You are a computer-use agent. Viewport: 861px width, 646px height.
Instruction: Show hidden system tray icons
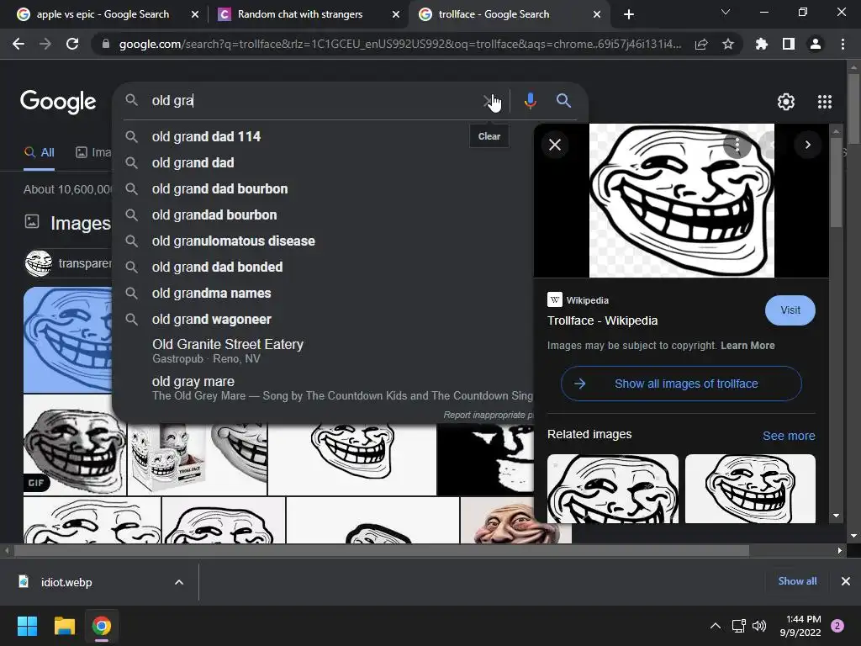pos(716,626)
